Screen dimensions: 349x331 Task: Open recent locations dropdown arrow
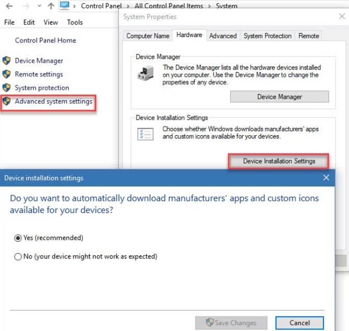click(39, 6)
